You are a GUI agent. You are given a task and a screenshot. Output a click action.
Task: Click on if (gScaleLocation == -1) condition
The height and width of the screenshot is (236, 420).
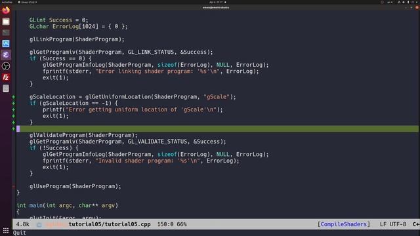[73, 104]
